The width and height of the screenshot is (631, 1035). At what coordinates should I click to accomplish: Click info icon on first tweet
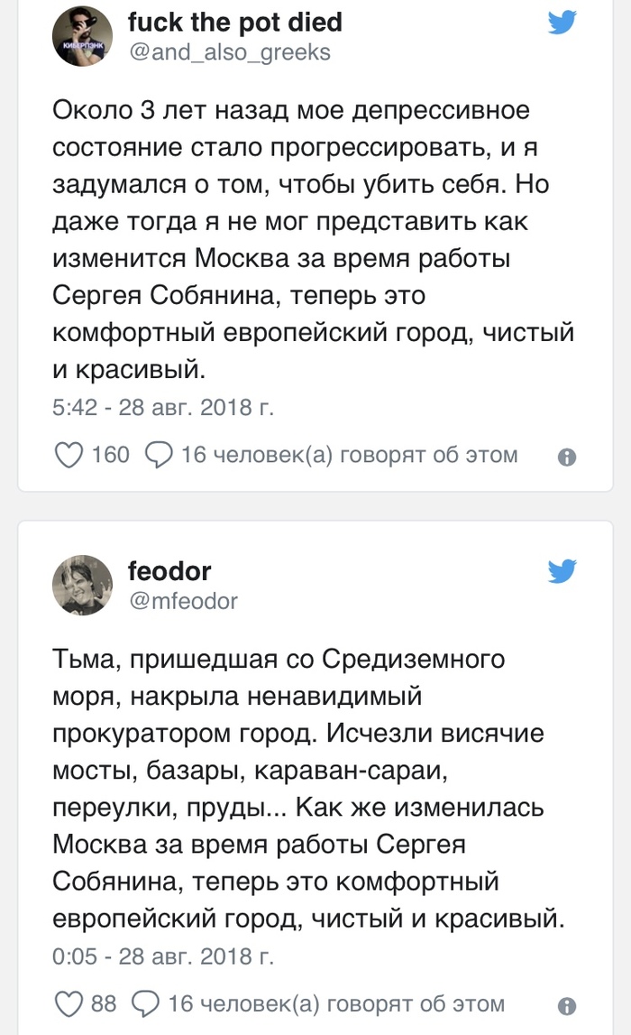pyautogui.click(x=567, y=457)
